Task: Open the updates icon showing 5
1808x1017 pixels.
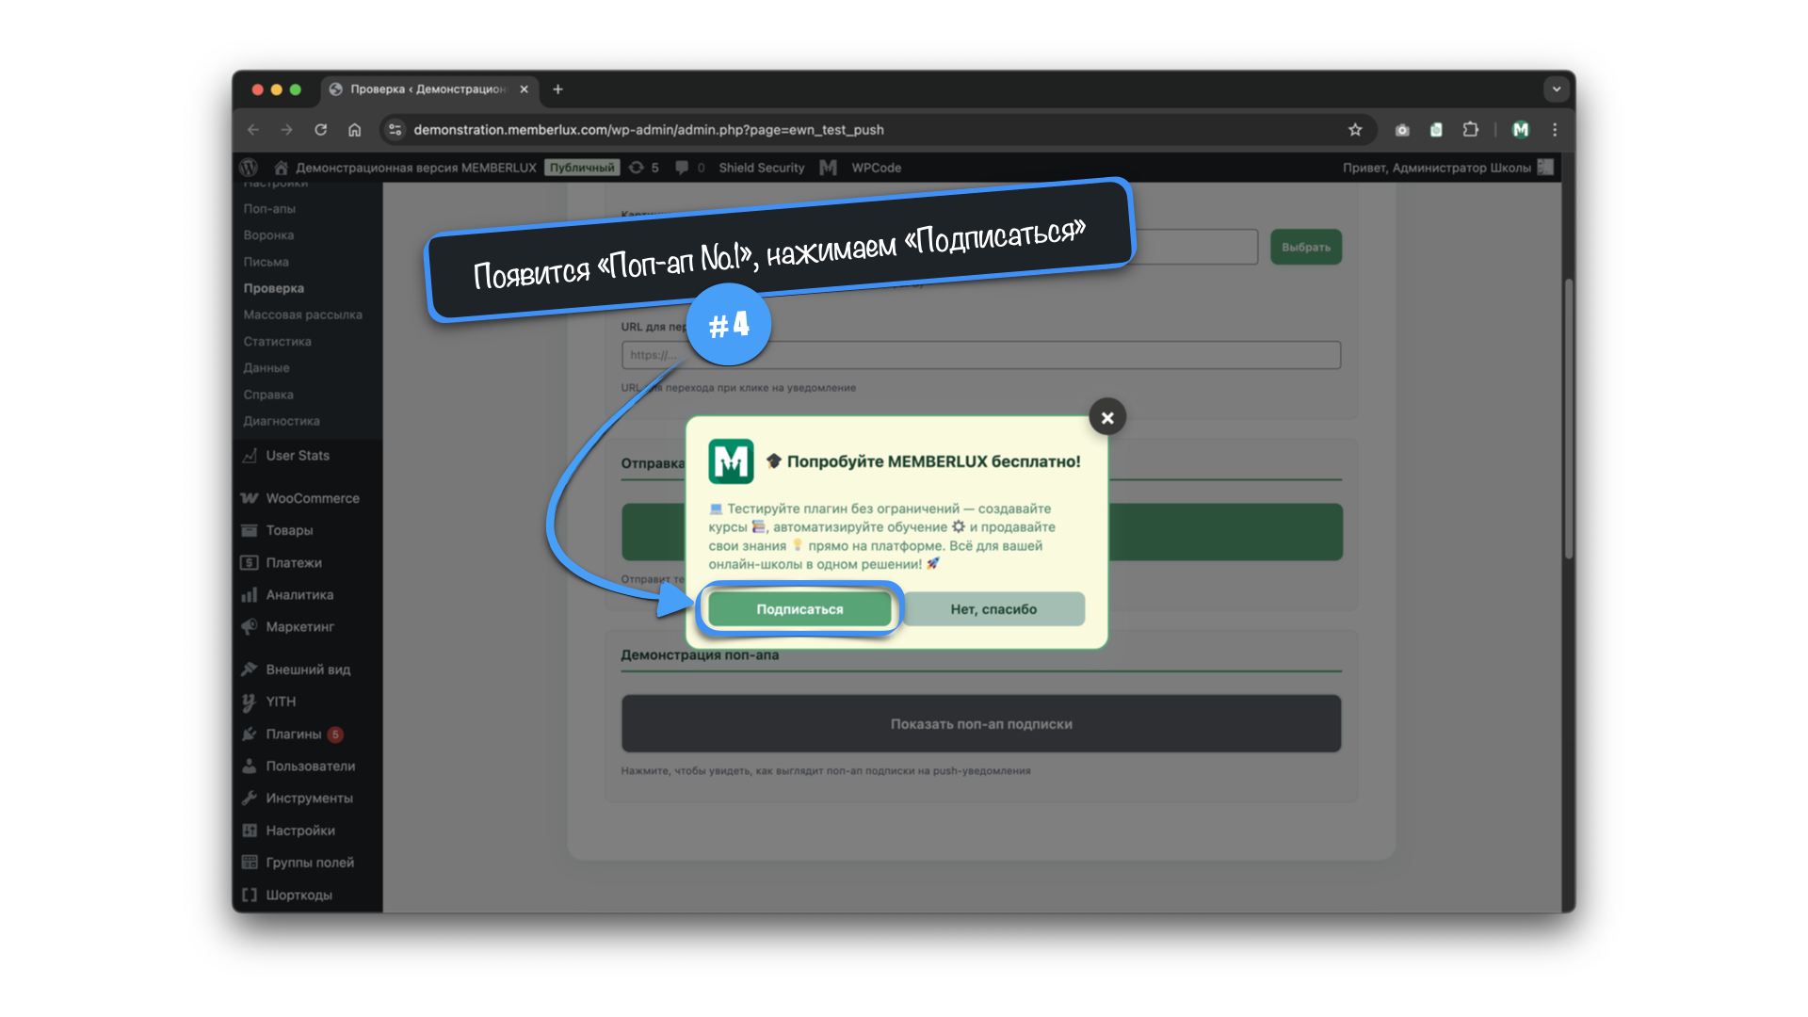Action: click(643, 168)
